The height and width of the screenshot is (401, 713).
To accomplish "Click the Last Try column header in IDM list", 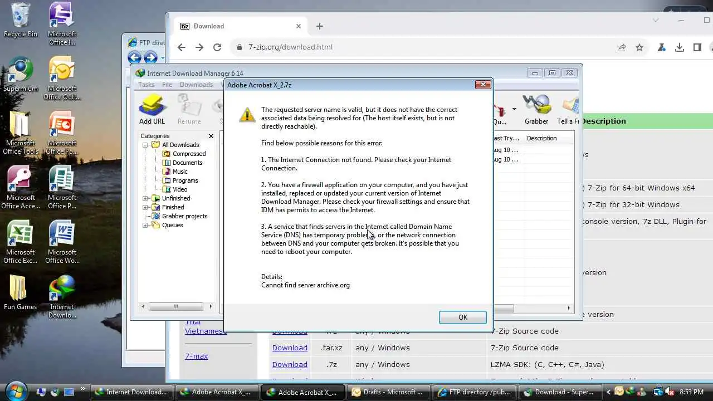I will 507,138.
